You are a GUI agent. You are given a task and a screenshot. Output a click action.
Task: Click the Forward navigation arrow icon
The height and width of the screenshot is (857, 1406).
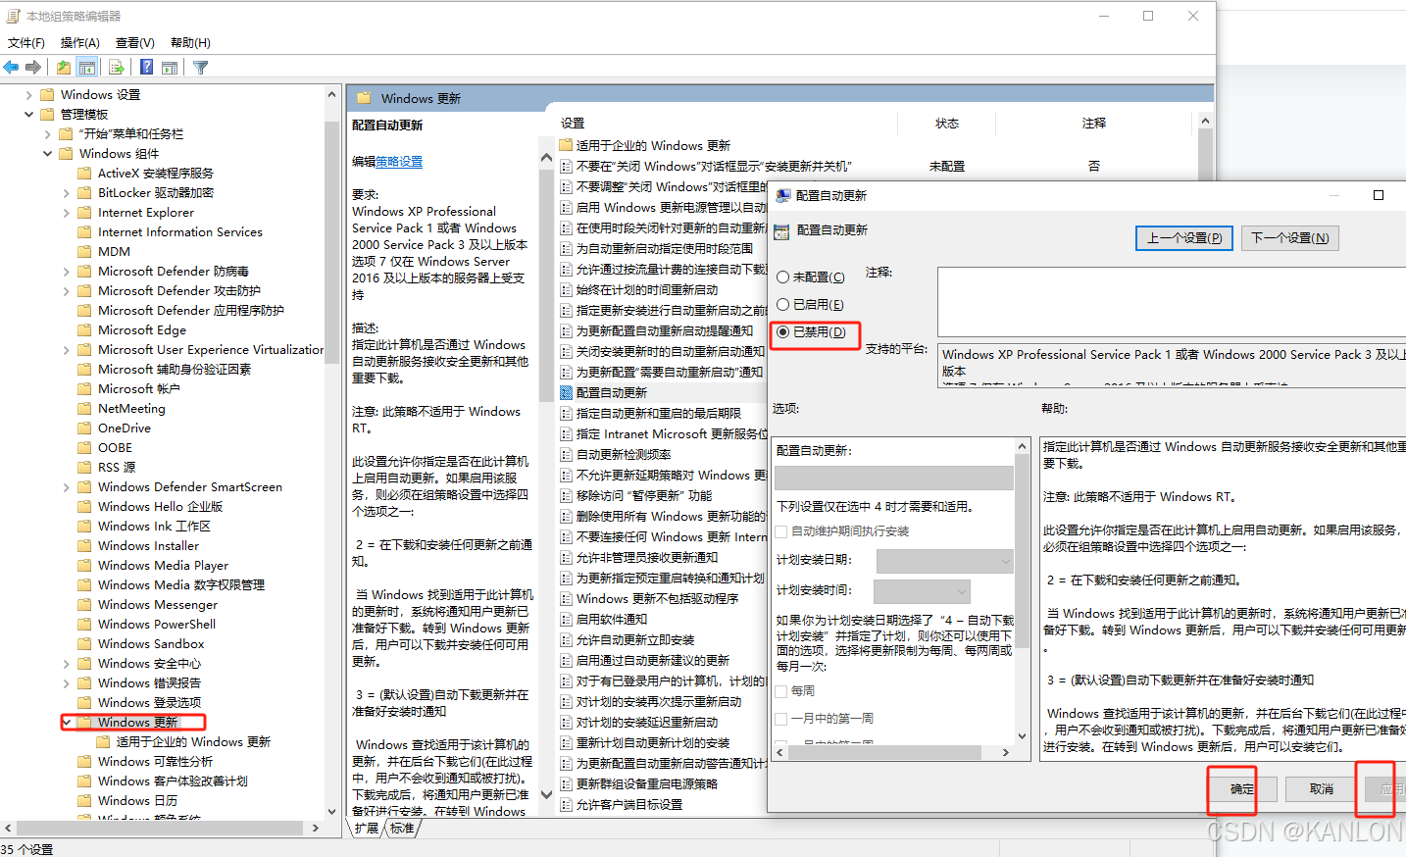32,66
